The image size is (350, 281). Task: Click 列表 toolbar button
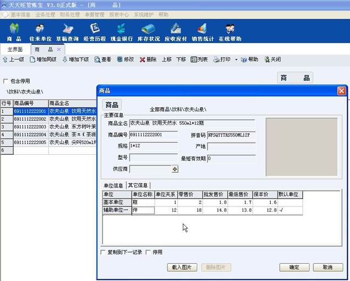[x=199, y=59]
